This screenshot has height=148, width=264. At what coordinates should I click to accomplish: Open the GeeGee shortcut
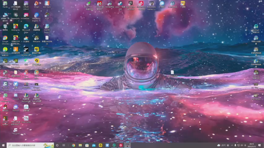(26, 16)
